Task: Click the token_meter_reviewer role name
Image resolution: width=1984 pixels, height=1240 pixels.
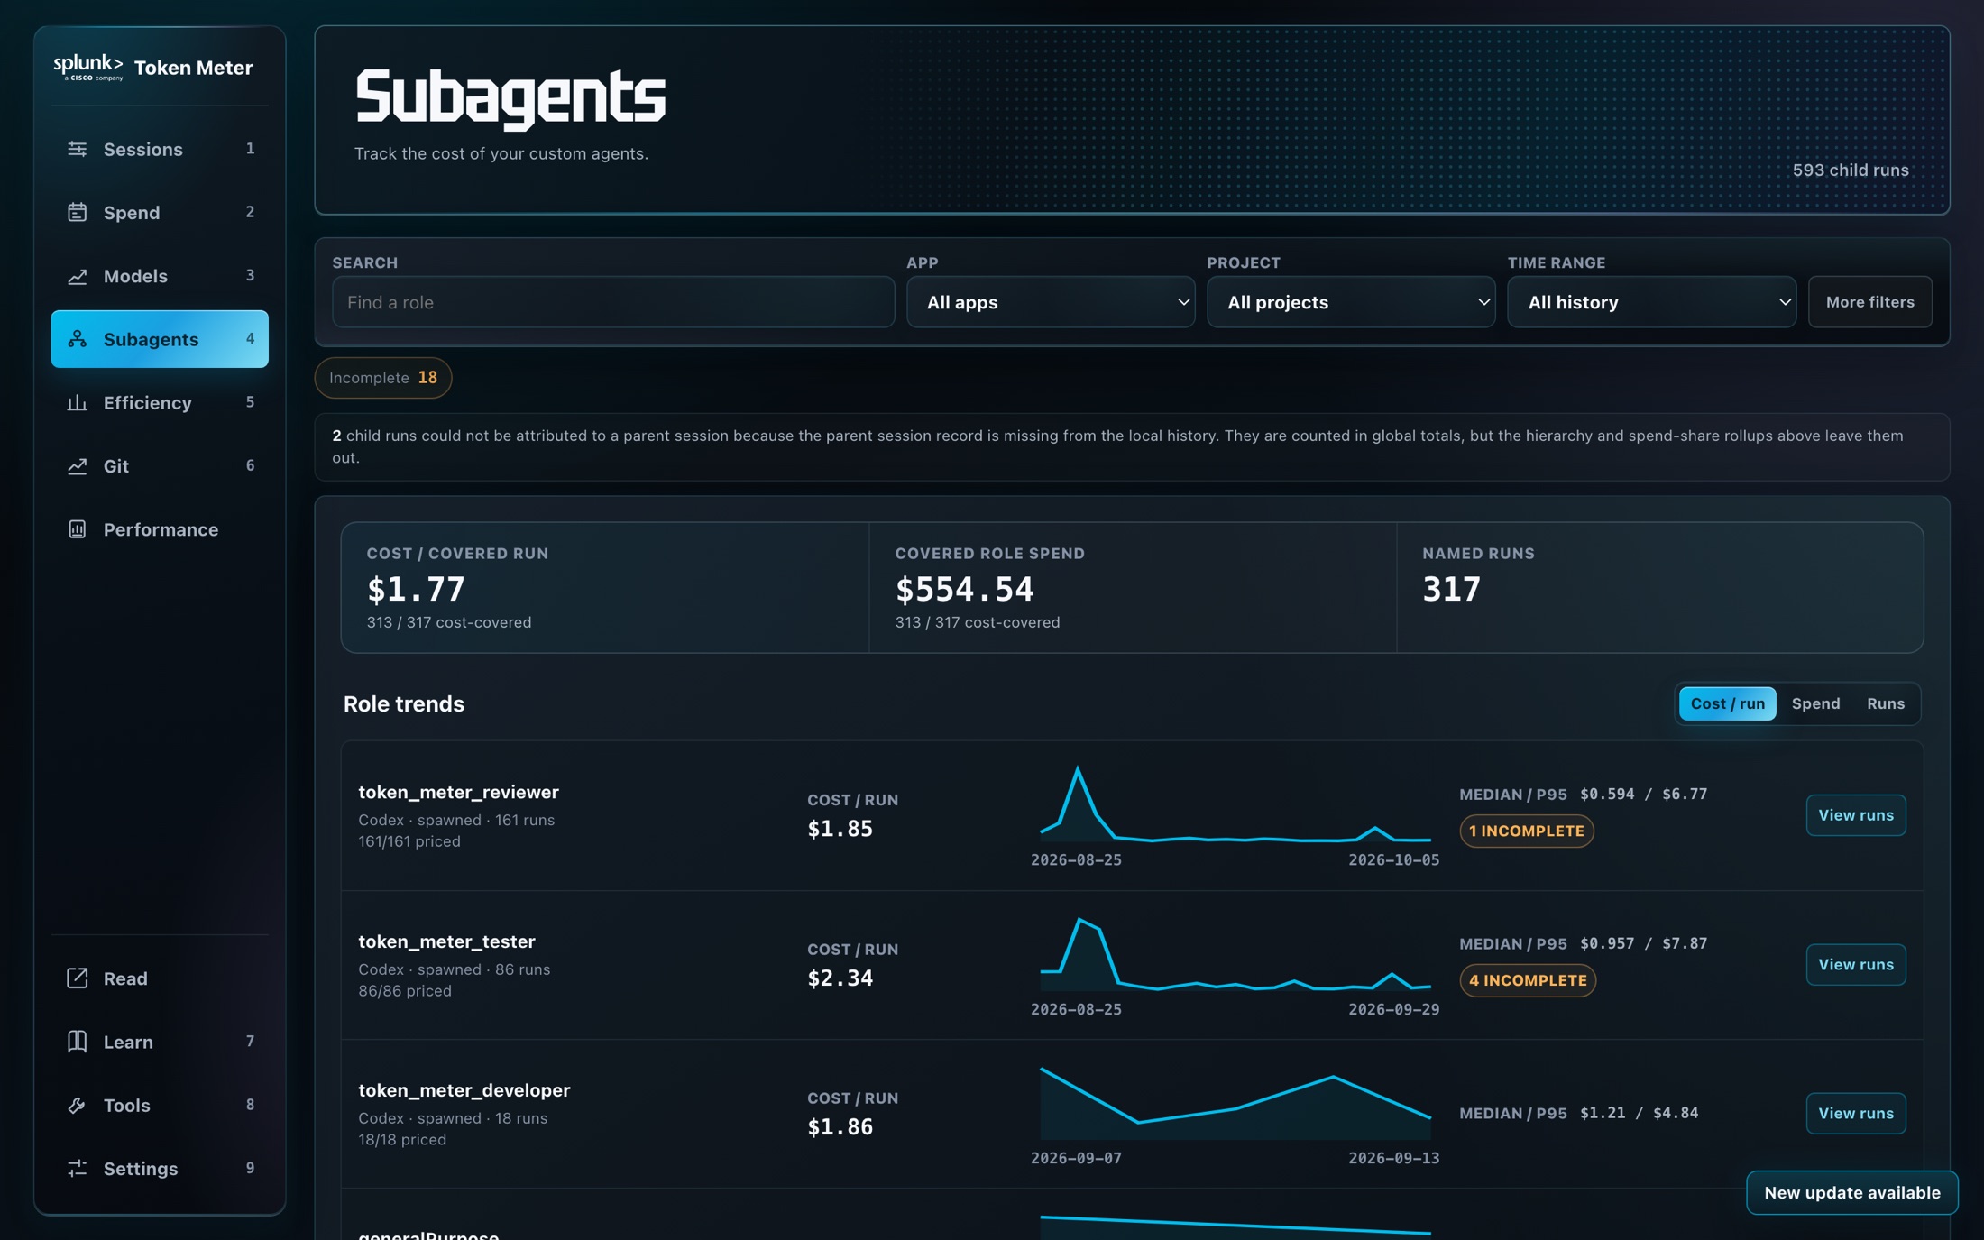Action: point(459,793)
